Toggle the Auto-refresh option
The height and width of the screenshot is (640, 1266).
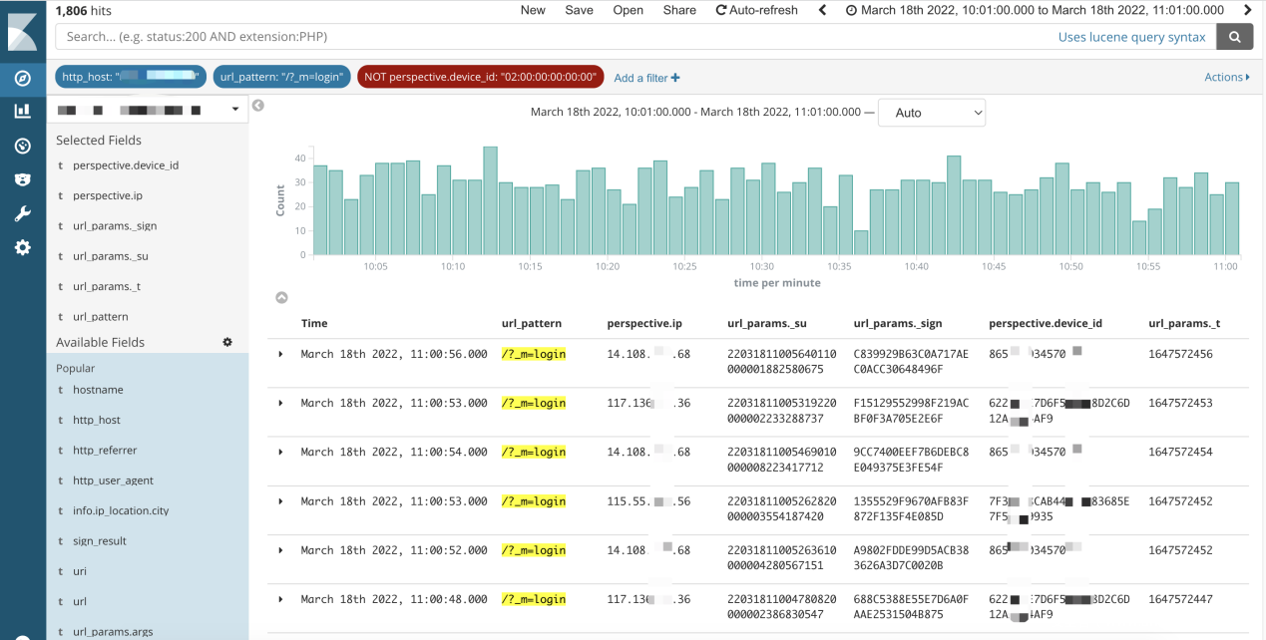pyautogui.click(x=757, y=10)
